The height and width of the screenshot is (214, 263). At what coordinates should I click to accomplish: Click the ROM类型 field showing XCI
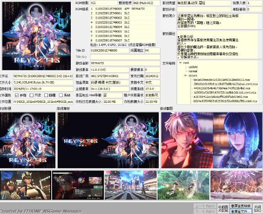pyautogui.click(x=104, y=3)
